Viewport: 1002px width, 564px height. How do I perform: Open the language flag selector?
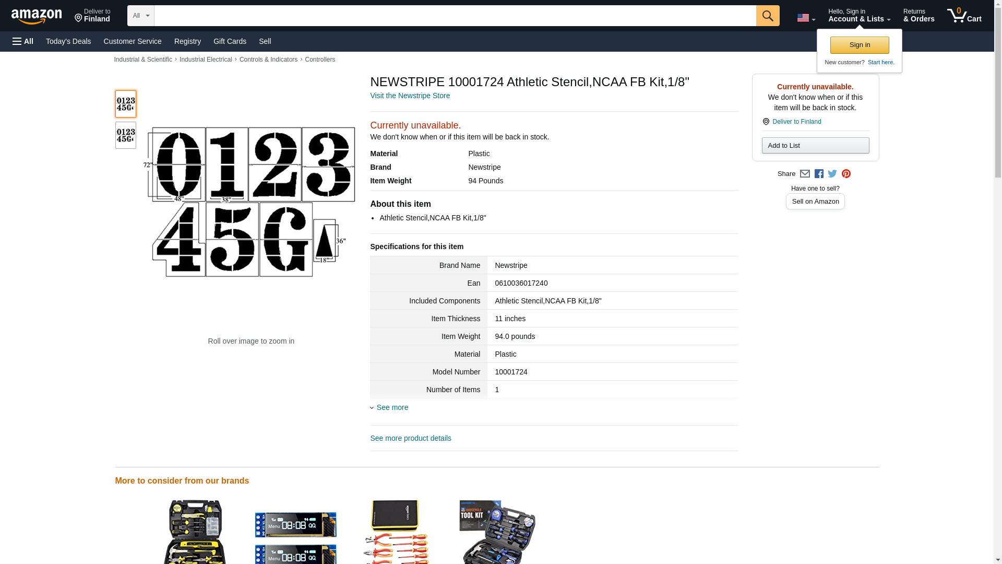[x=806, y=18]
